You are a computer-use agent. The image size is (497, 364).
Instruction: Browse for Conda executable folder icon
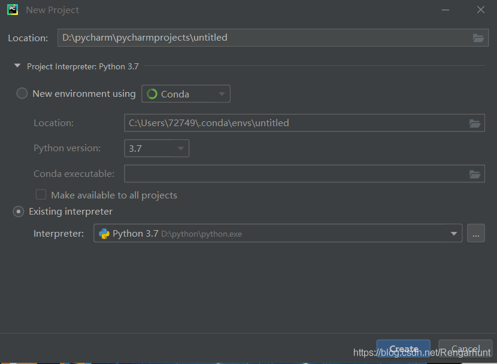coord(474,174)
